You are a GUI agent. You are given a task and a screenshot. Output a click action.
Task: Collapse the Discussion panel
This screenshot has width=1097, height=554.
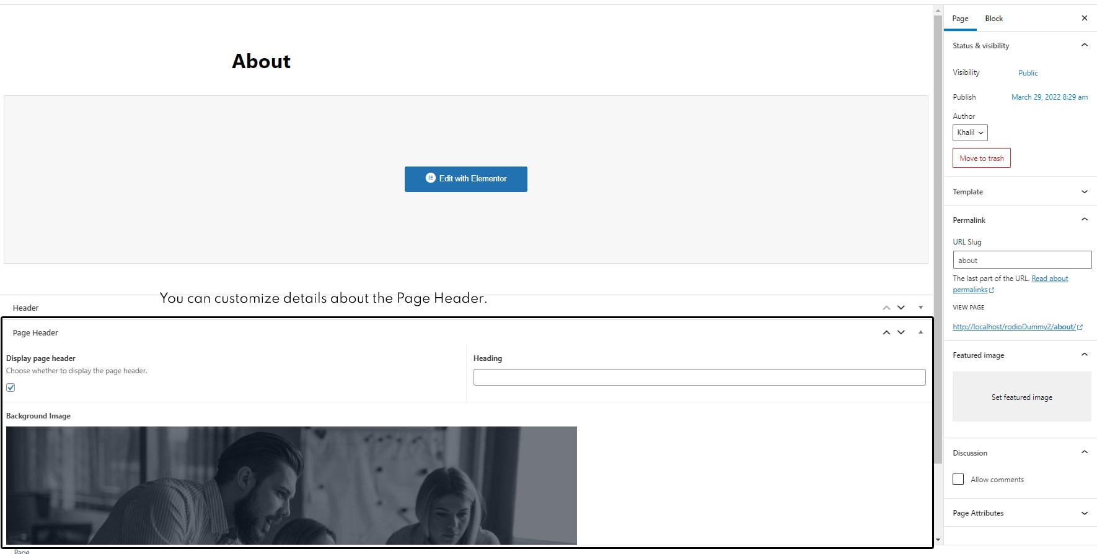(1084, 452)
